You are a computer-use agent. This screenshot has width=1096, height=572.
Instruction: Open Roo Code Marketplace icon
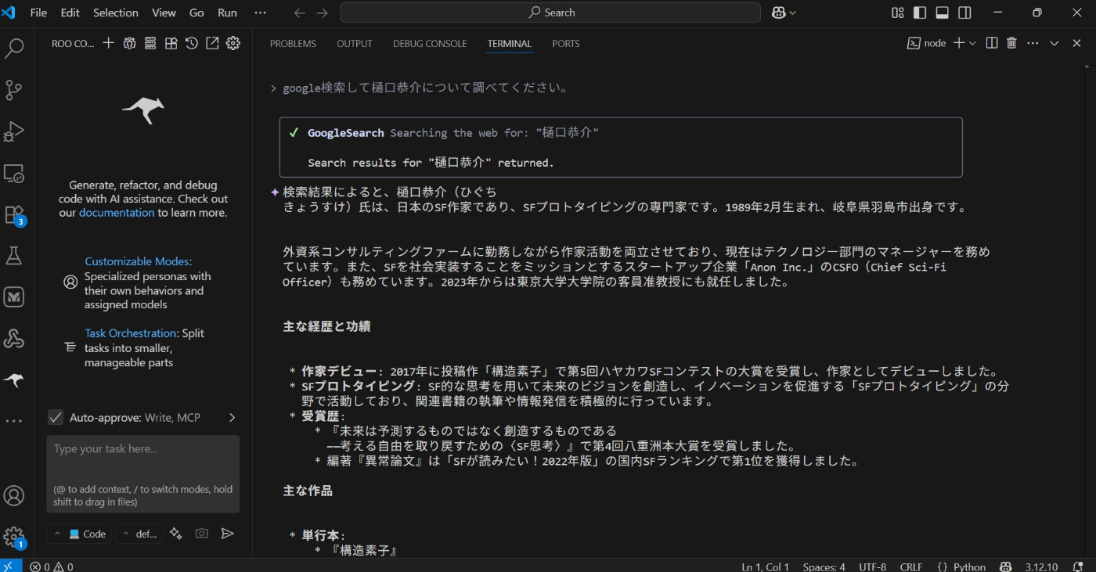(171, 43)
